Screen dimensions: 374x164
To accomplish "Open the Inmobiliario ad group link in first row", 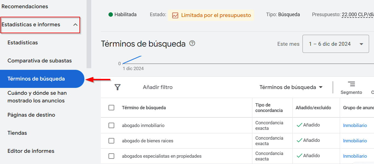I will 355,125.
